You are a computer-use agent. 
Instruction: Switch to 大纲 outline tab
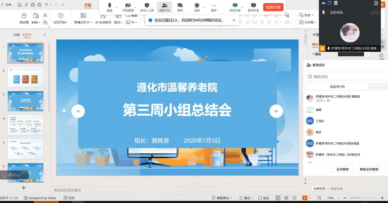16,35
